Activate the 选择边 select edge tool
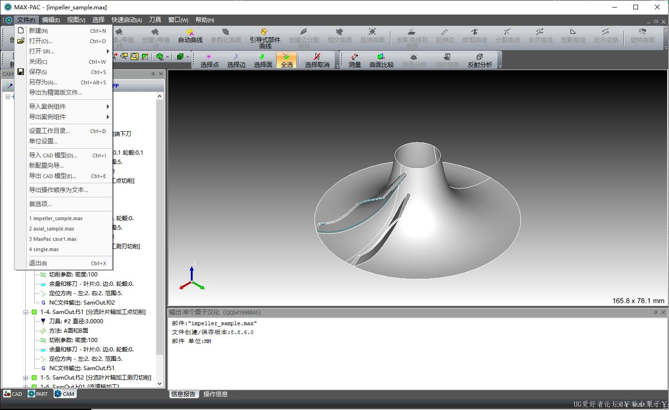 coord(236,60)
